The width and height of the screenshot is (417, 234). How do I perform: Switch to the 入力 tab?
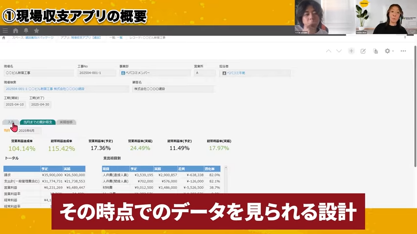point(11,122)
